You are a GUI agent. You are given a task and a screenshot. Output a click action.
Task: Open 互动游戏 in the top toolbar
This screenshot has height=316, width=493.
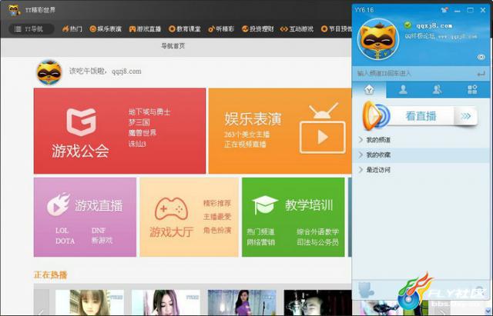pyautogui.click(x=297, y=29)
